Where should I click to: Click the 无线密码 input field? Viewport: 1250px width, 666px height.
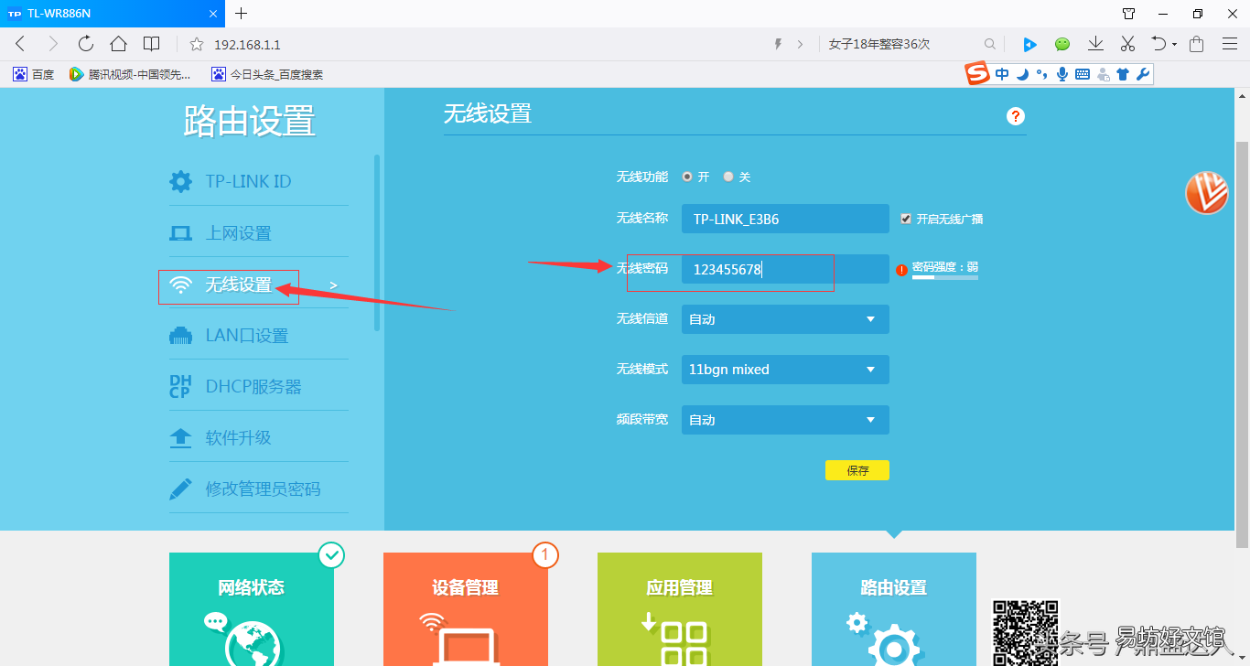point(785,269)
